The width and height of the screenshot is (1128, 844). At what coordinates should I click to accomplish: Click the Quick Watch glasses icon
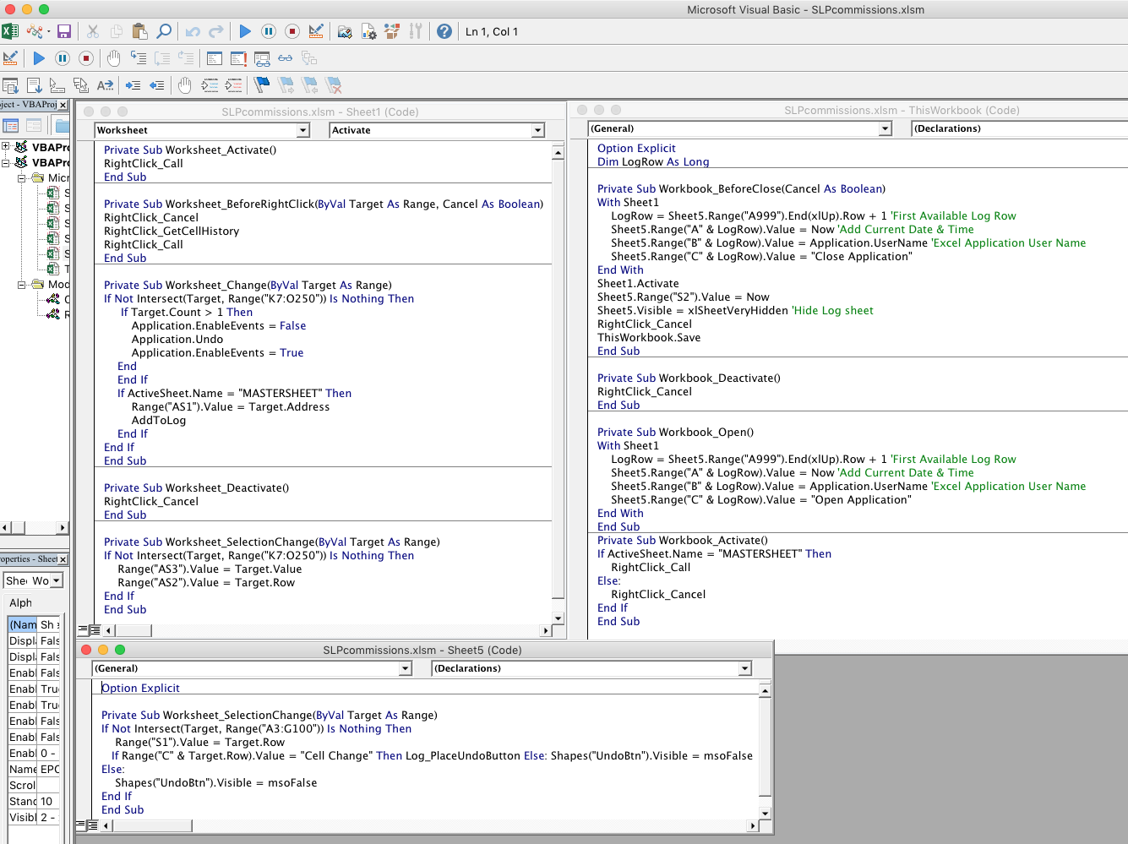[x=286, y=58]
